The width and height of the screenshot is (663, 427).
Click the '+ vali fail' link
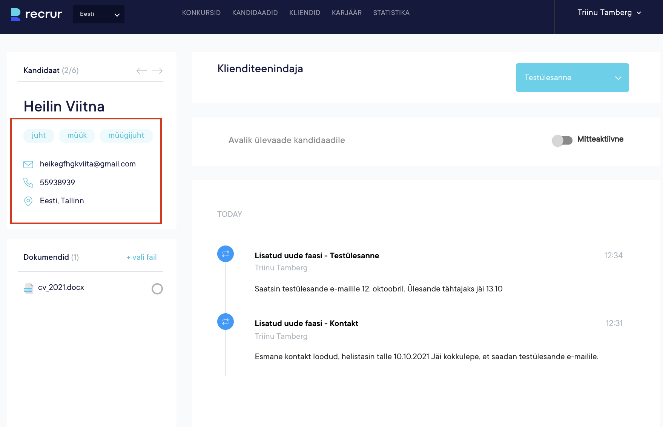point(141,257)
